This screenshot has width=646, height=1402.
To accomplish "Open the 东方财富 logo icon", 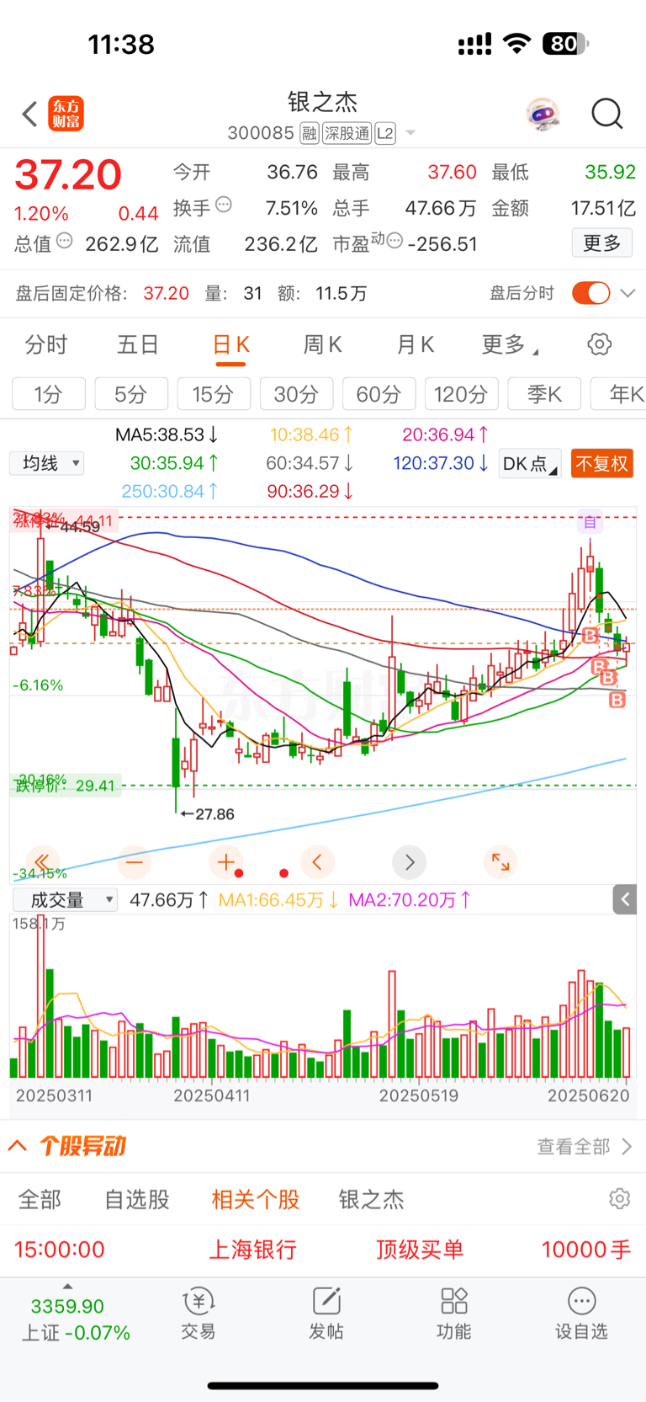I will (66, 114).
